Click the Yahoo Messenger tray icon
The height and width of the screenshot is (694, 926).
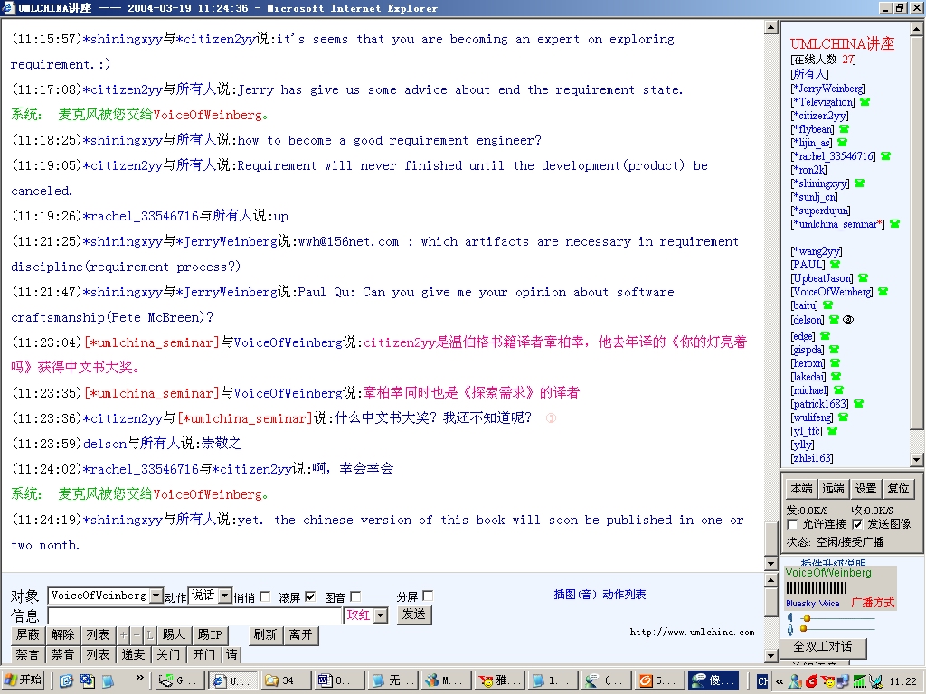828,681
